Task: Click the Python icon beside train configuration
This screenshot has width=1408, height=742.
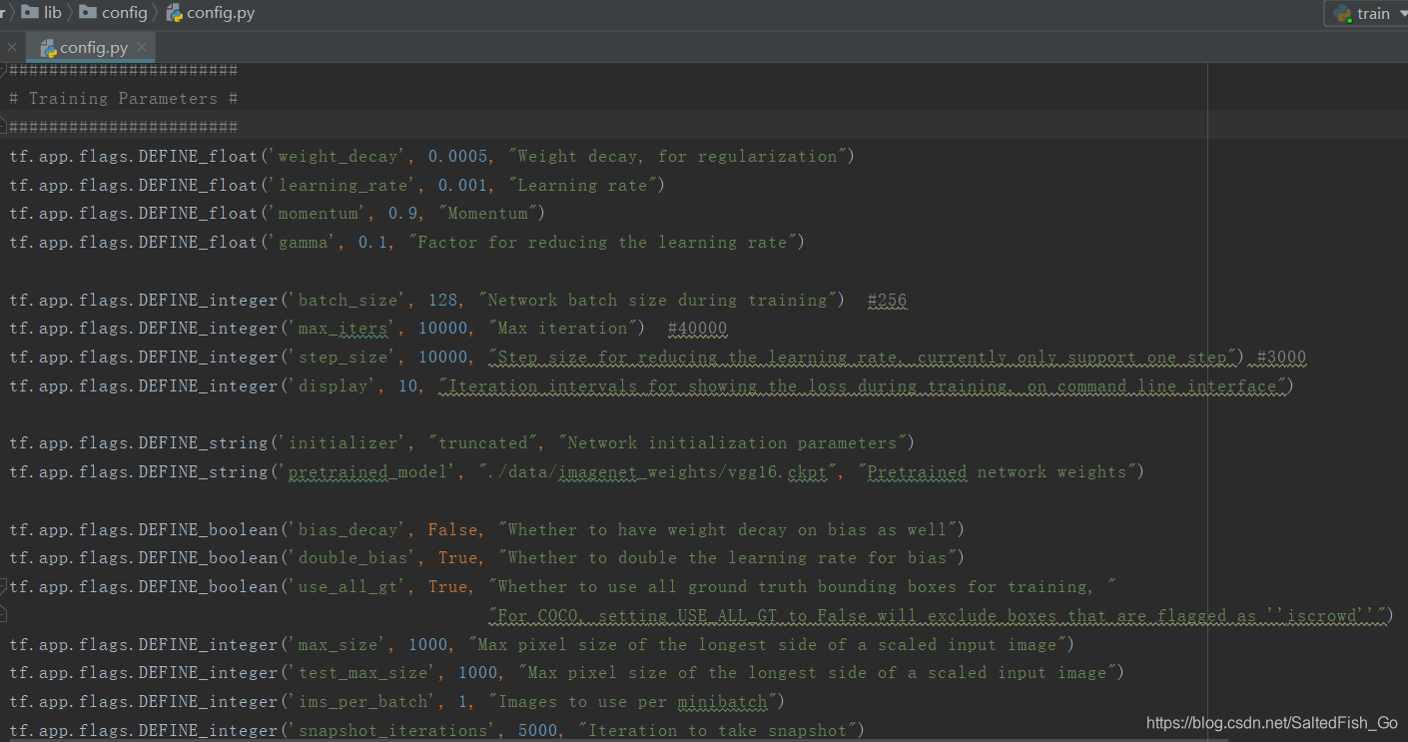Action: point(1343,14)
